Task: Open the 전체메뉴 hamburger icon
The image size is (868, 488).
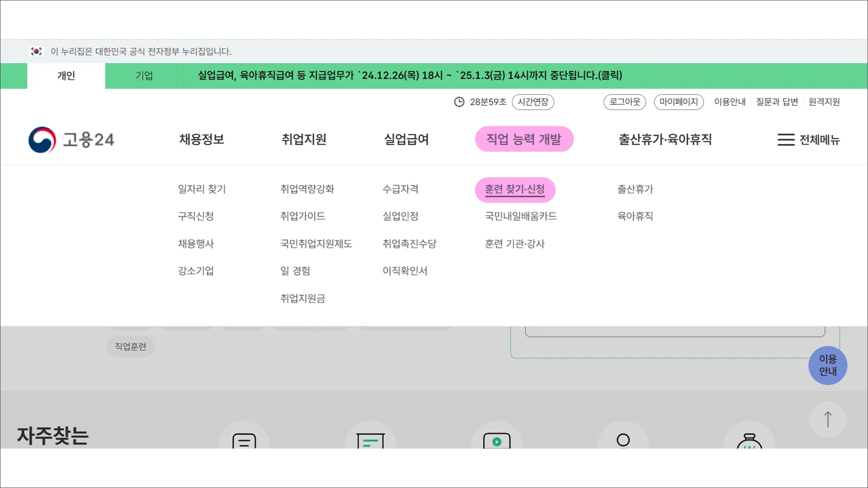Action: coord(786,140)
